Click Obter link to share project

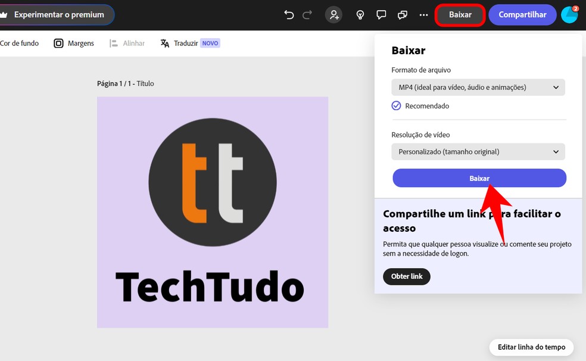407,276
